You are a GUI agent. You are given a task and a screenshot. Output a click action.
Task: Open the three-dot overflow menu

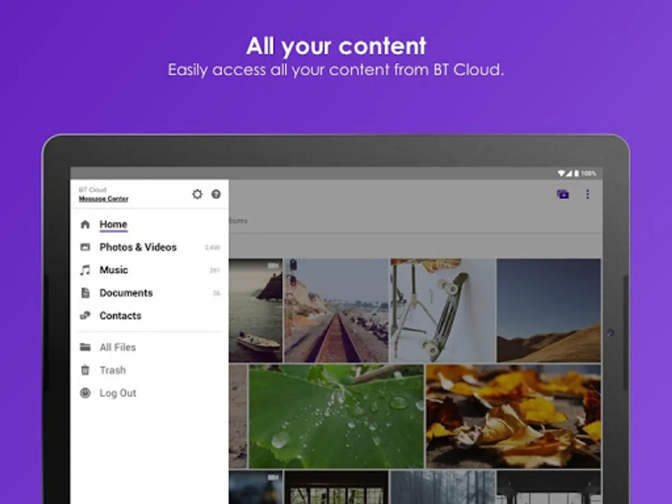coord(587,194)
